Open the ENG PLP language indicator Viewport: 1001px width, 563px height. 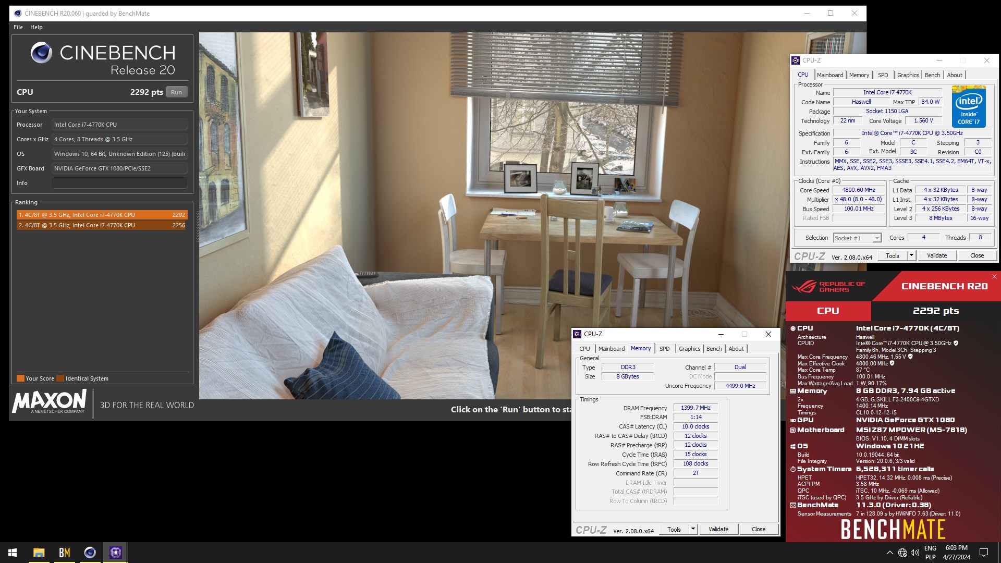(930, 553)
